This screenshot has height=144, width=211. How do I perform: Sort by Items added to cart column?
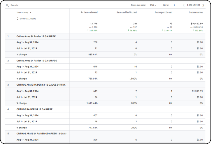click(x=127, y=12)
